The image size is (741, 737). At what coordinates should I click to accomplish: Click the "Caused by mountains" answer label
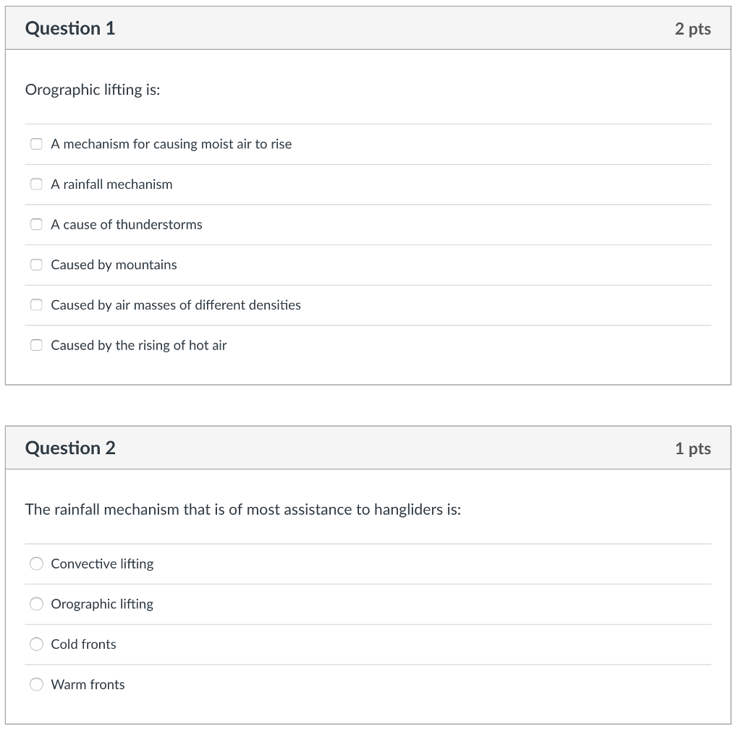(114, 265)
